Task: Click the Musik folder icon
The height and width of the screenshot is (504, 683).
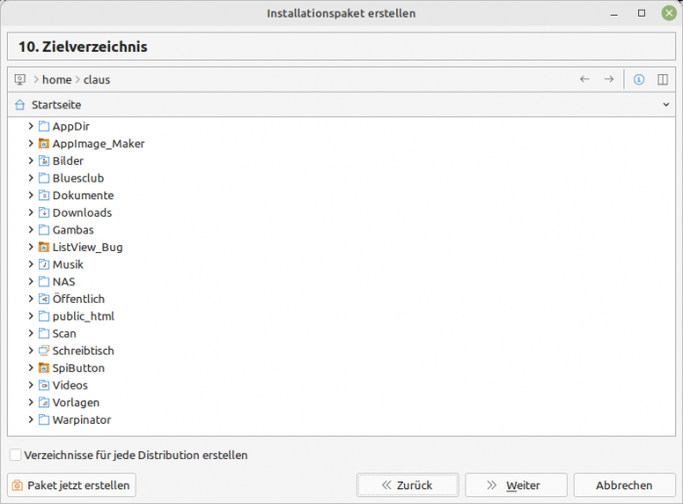Action: 44,265
